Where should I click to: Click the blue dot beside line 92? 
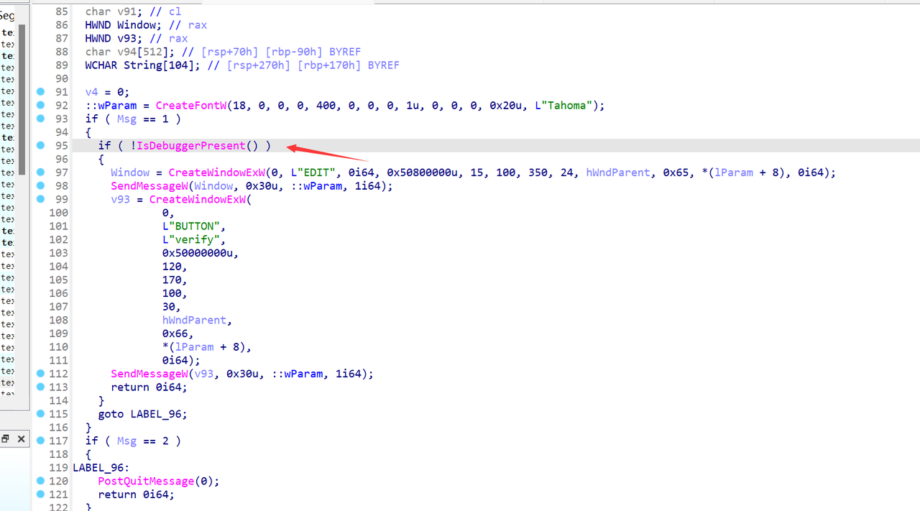click(x=40, y=106)
